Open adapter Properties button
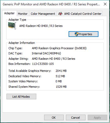 (x=83, y=34)
